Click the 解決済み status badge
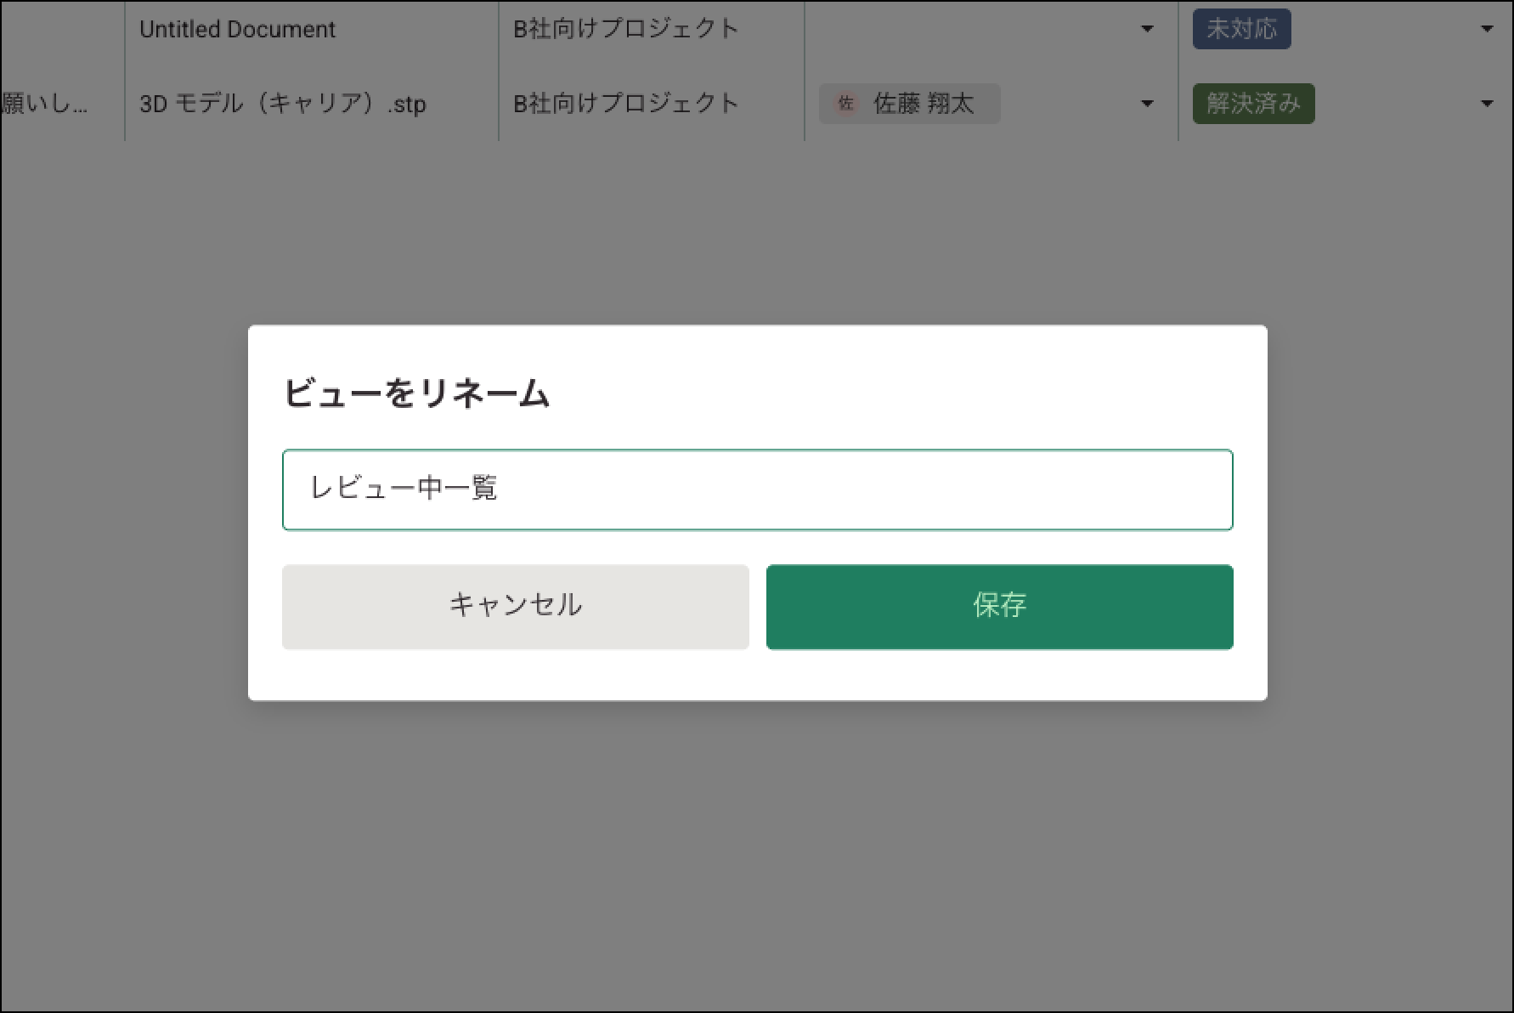The width and height of the screenshot is (1514, 1013). (x=1253, y=104)
